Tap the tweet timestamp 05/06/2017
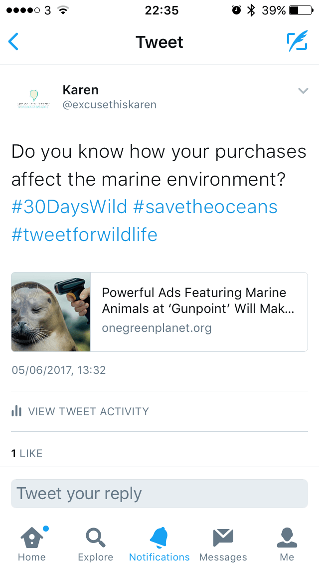 (58, 370)
